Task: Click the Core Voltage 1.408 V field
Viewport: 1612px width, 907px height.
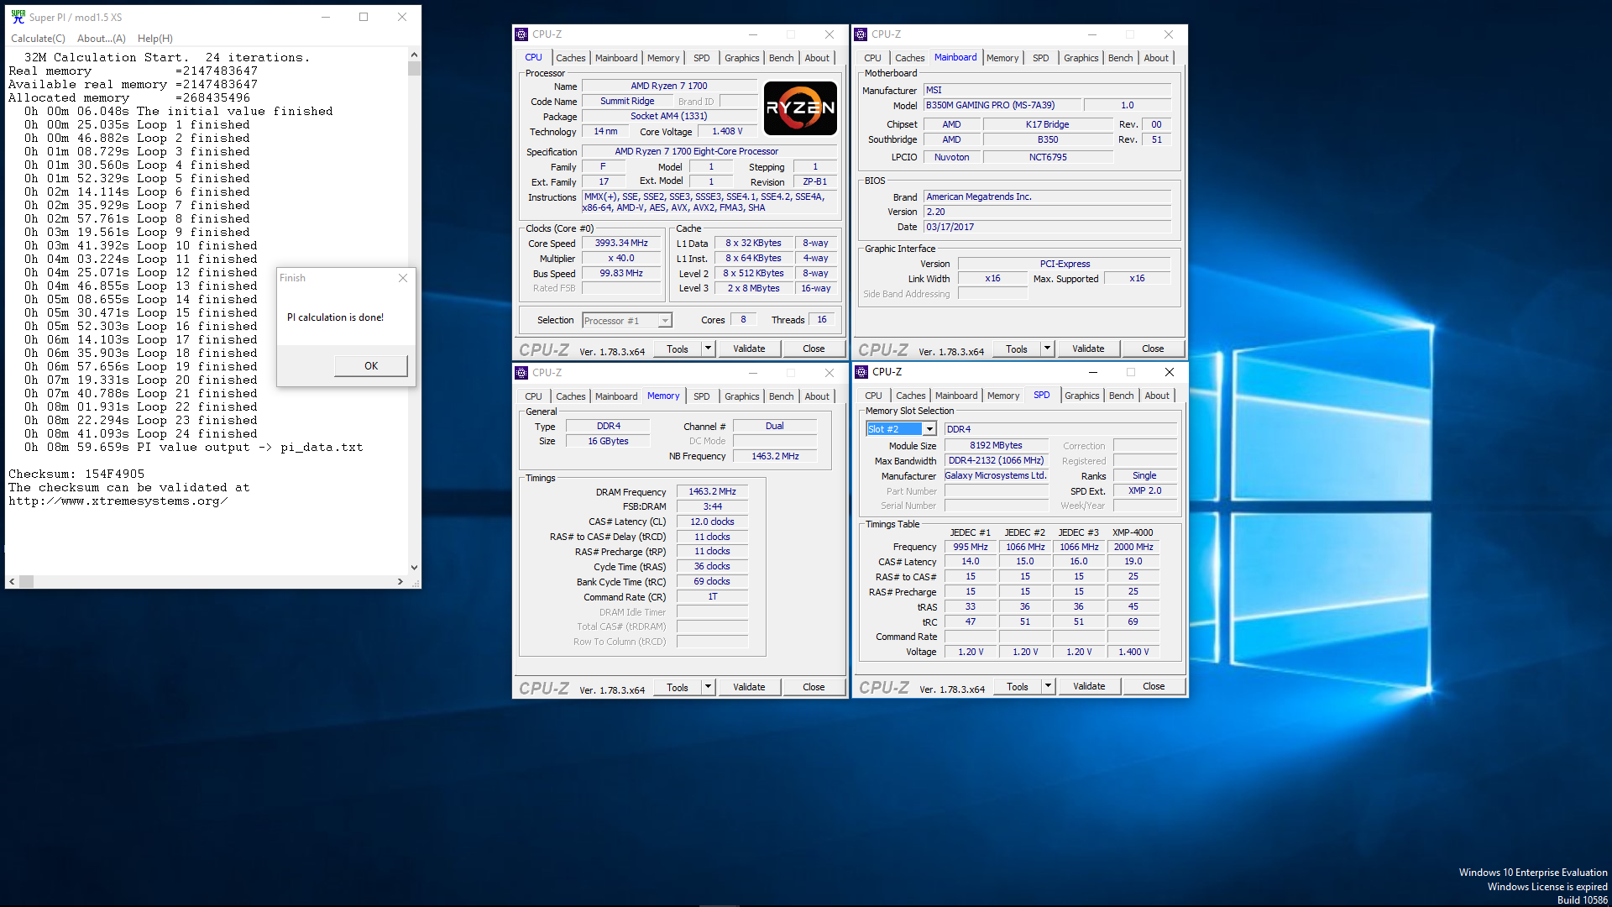Action: (727, 131)
